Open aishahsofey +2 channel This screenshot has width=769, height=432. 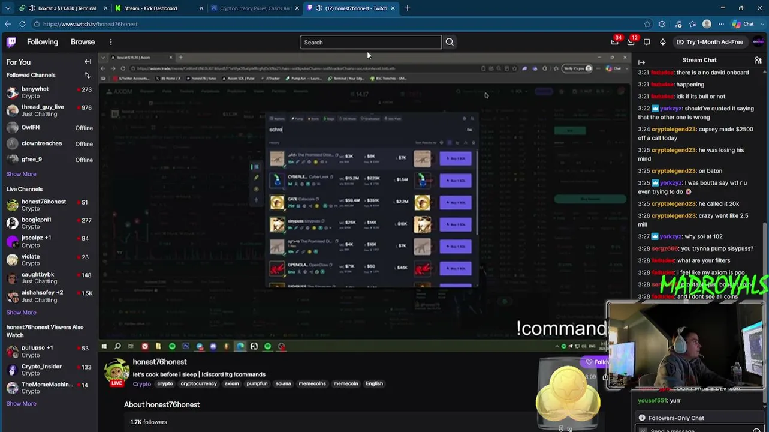tap(49, 296)
